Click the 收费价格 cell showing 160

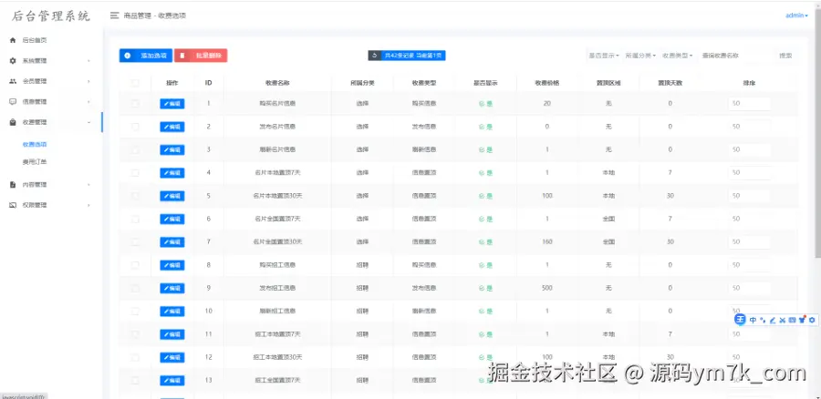click(546, 241)
